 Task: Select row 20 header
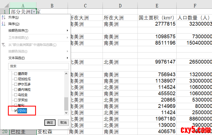tap(5, 132)
